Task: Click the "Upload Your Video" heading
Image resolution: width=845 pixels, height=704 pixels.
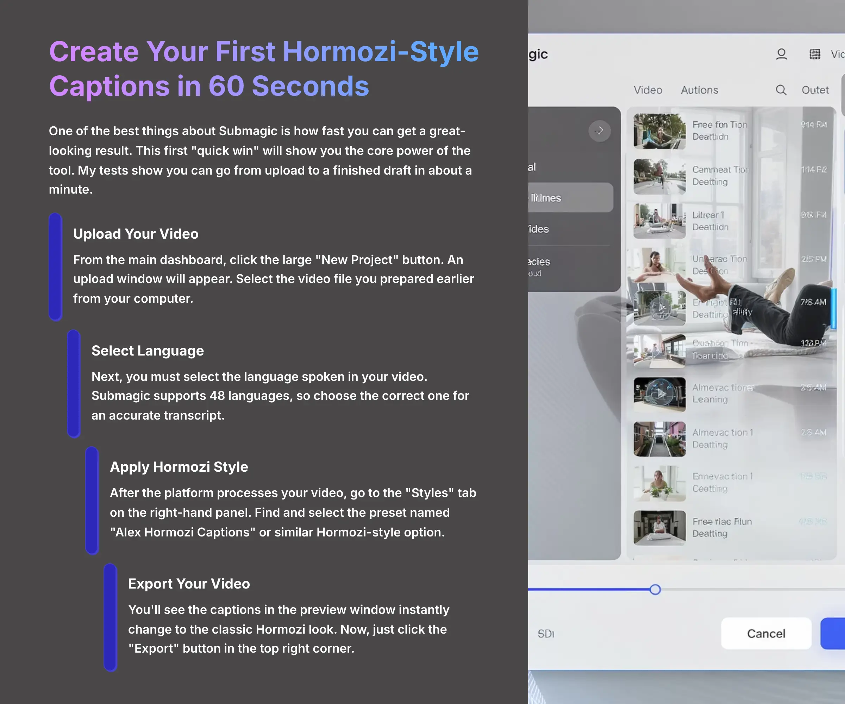Action: (136, 234)
